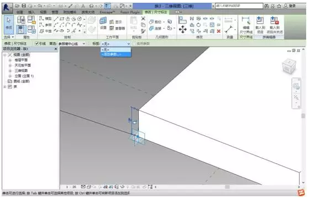Click the red Delete X icon
Image resolution: width=310 pixels, height=200 pixels.
(x=219, y=31)
